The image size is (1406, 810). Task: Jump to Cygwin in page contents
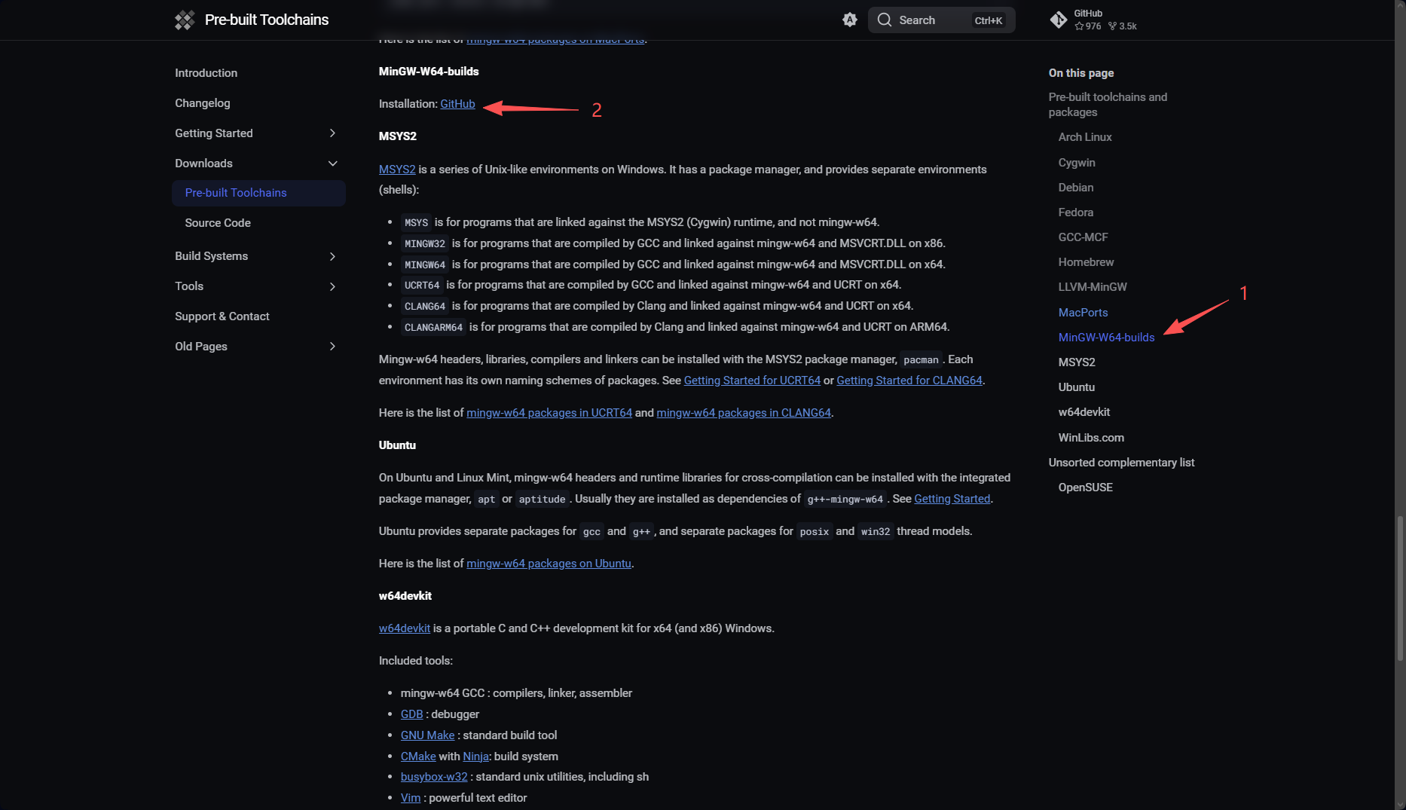1077,163
